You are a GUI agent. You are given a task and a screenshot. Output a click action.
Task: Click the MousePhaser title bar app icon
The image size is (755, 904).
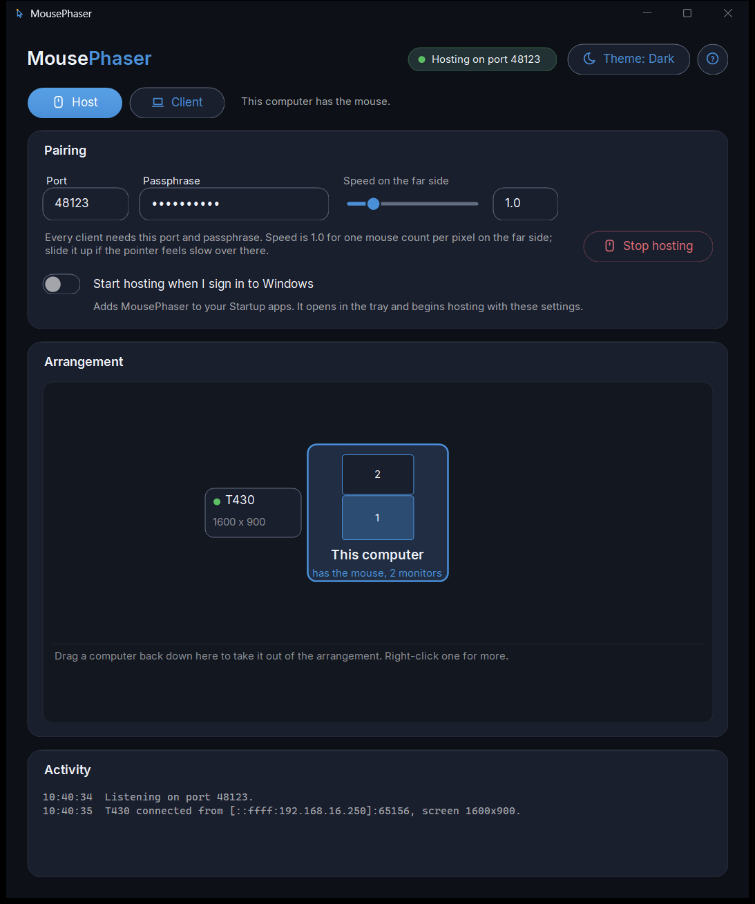click(19, 14)
